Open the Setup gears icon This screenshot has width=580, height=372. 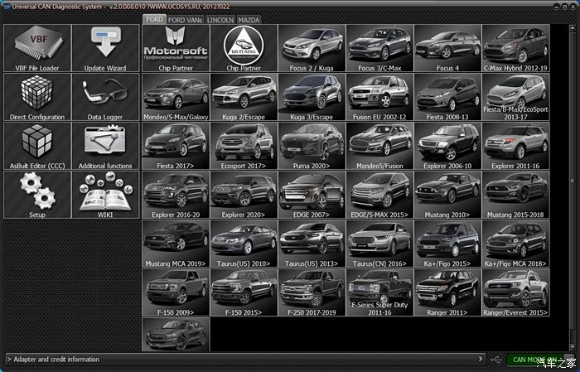coord(37,195)
